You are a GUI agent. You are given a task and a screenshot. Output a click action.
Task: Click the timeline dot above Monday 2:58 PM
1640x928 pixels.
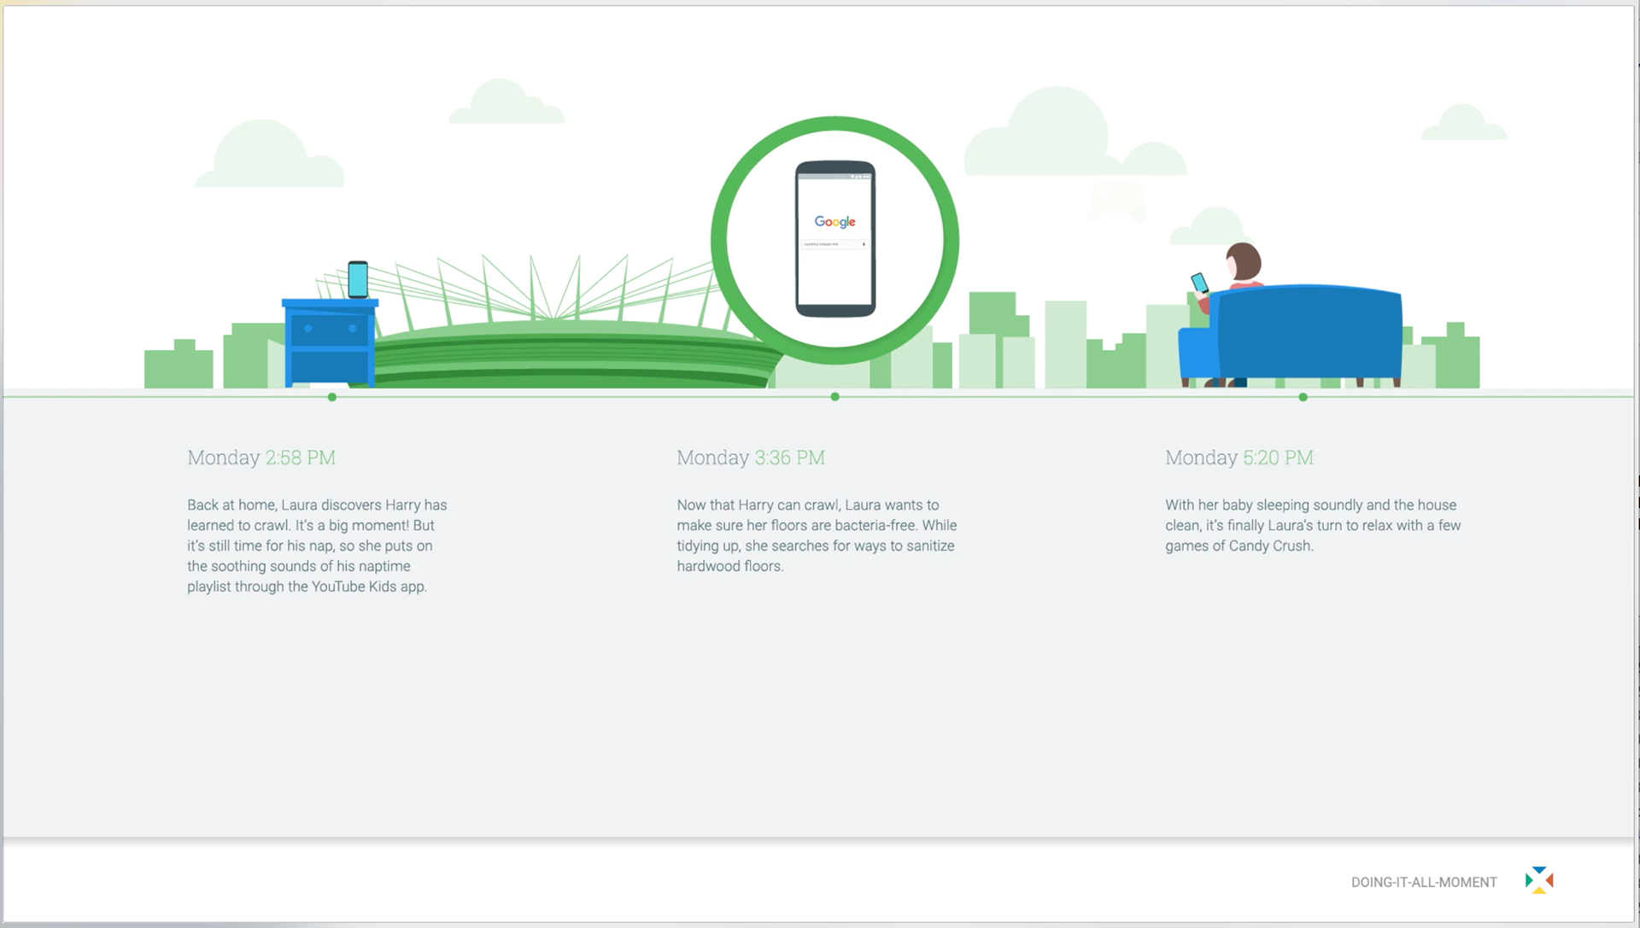(x=332, y=397)
